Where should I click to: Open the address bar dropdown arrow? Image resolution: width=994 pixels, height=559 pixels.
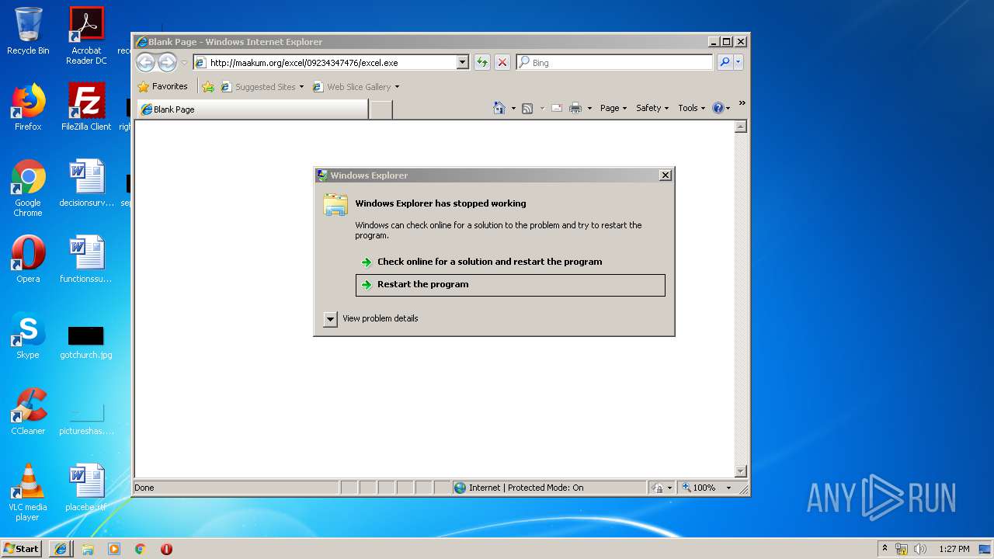pos(463,62)
